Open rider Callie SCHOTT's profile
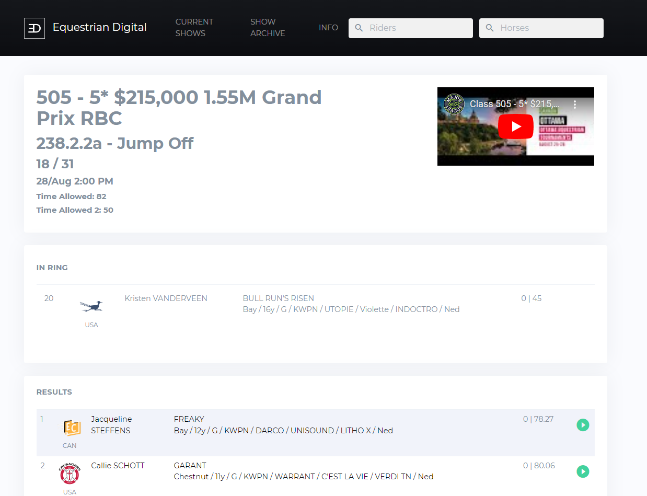647x496 pixels. click(118, 466)
